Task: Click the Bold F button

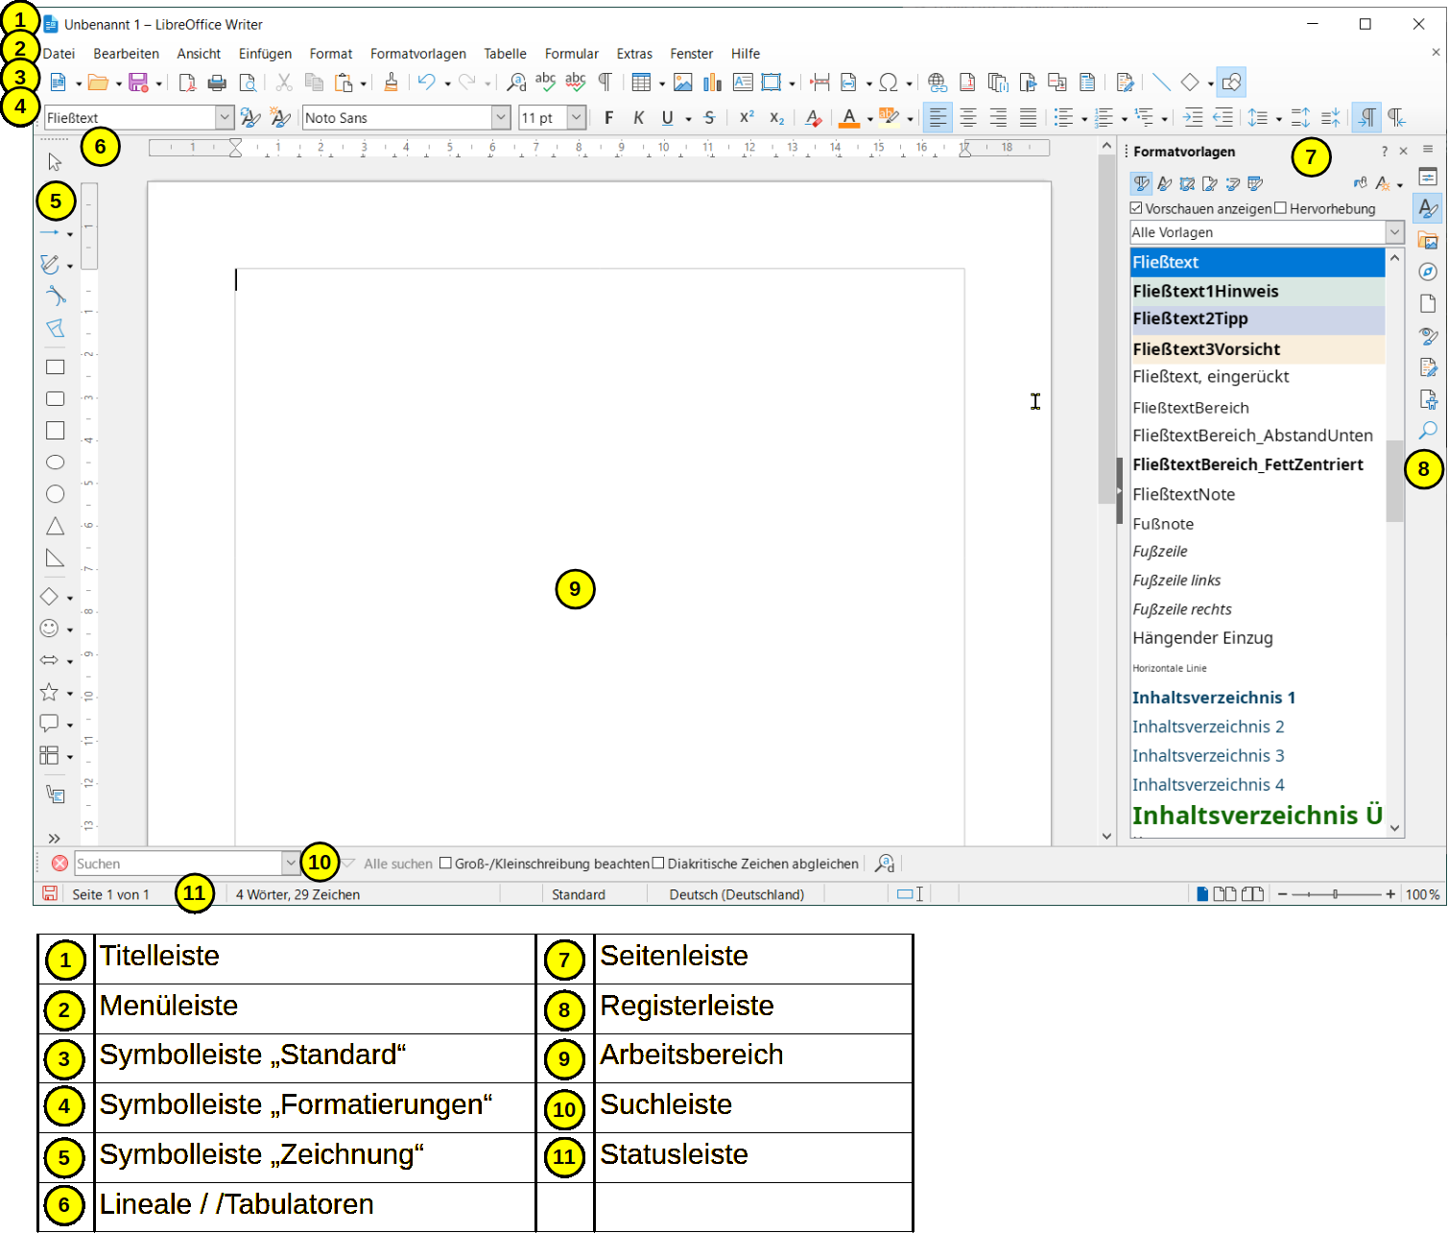Action: (608, 118)
